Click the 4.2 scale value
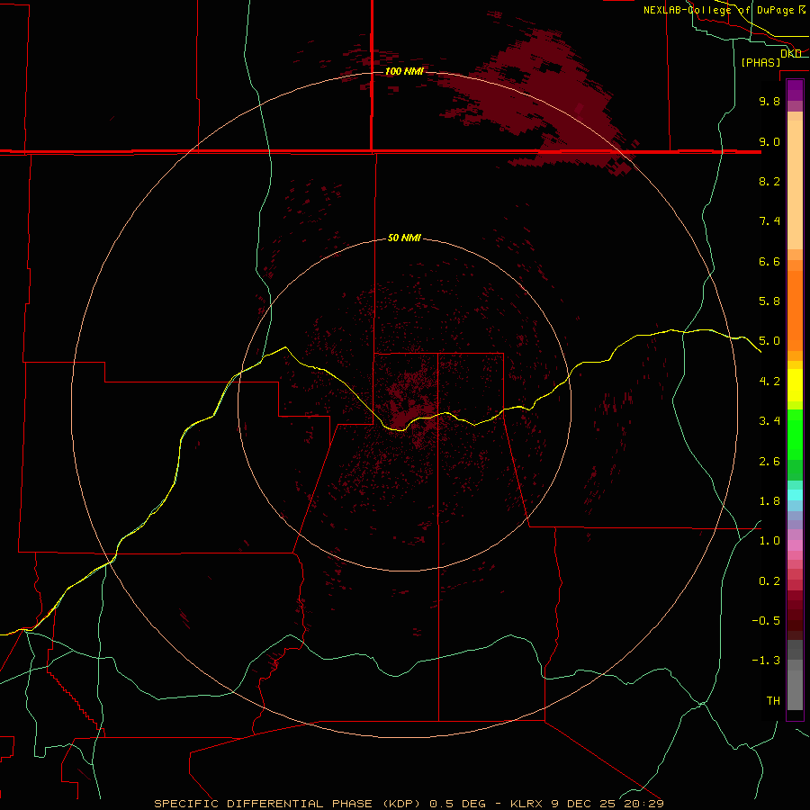Viewport: 810px width, 810px height. point(769,382)
